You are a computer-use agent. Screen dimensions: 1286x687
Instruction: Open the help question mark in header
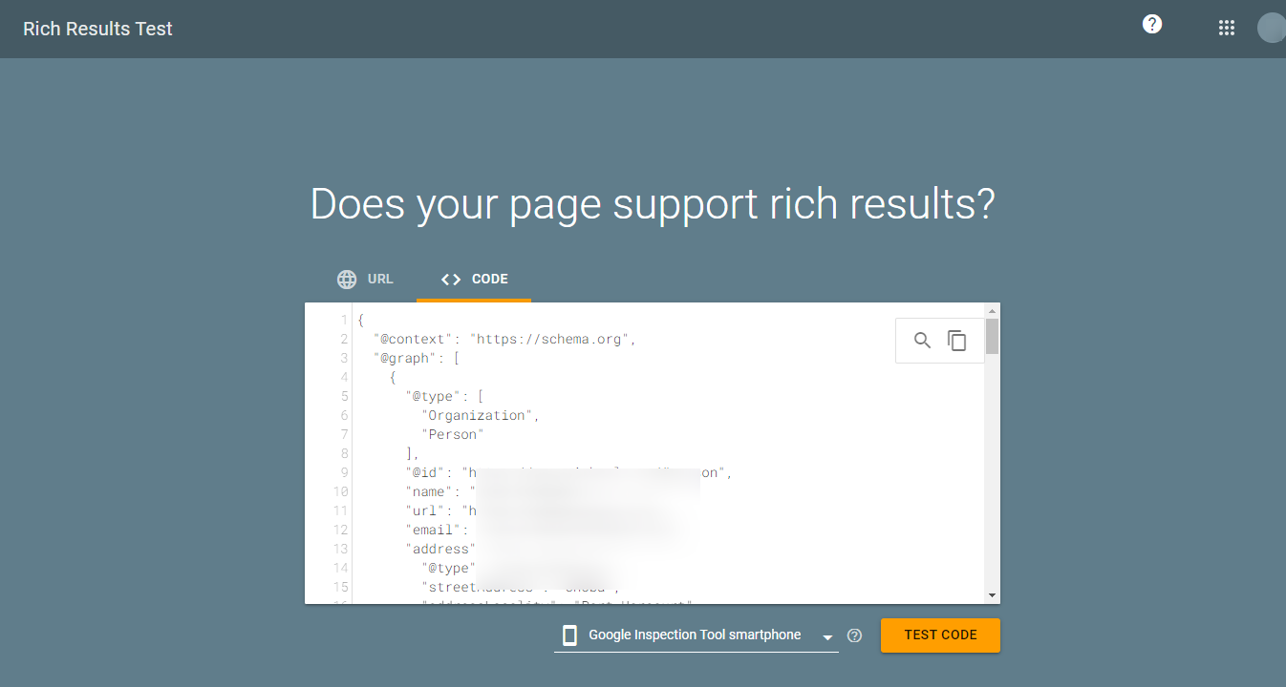tap(1152, 25)
